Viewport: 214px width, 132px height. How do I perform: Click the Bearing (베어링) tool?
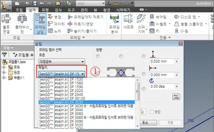tap(158, 17)
